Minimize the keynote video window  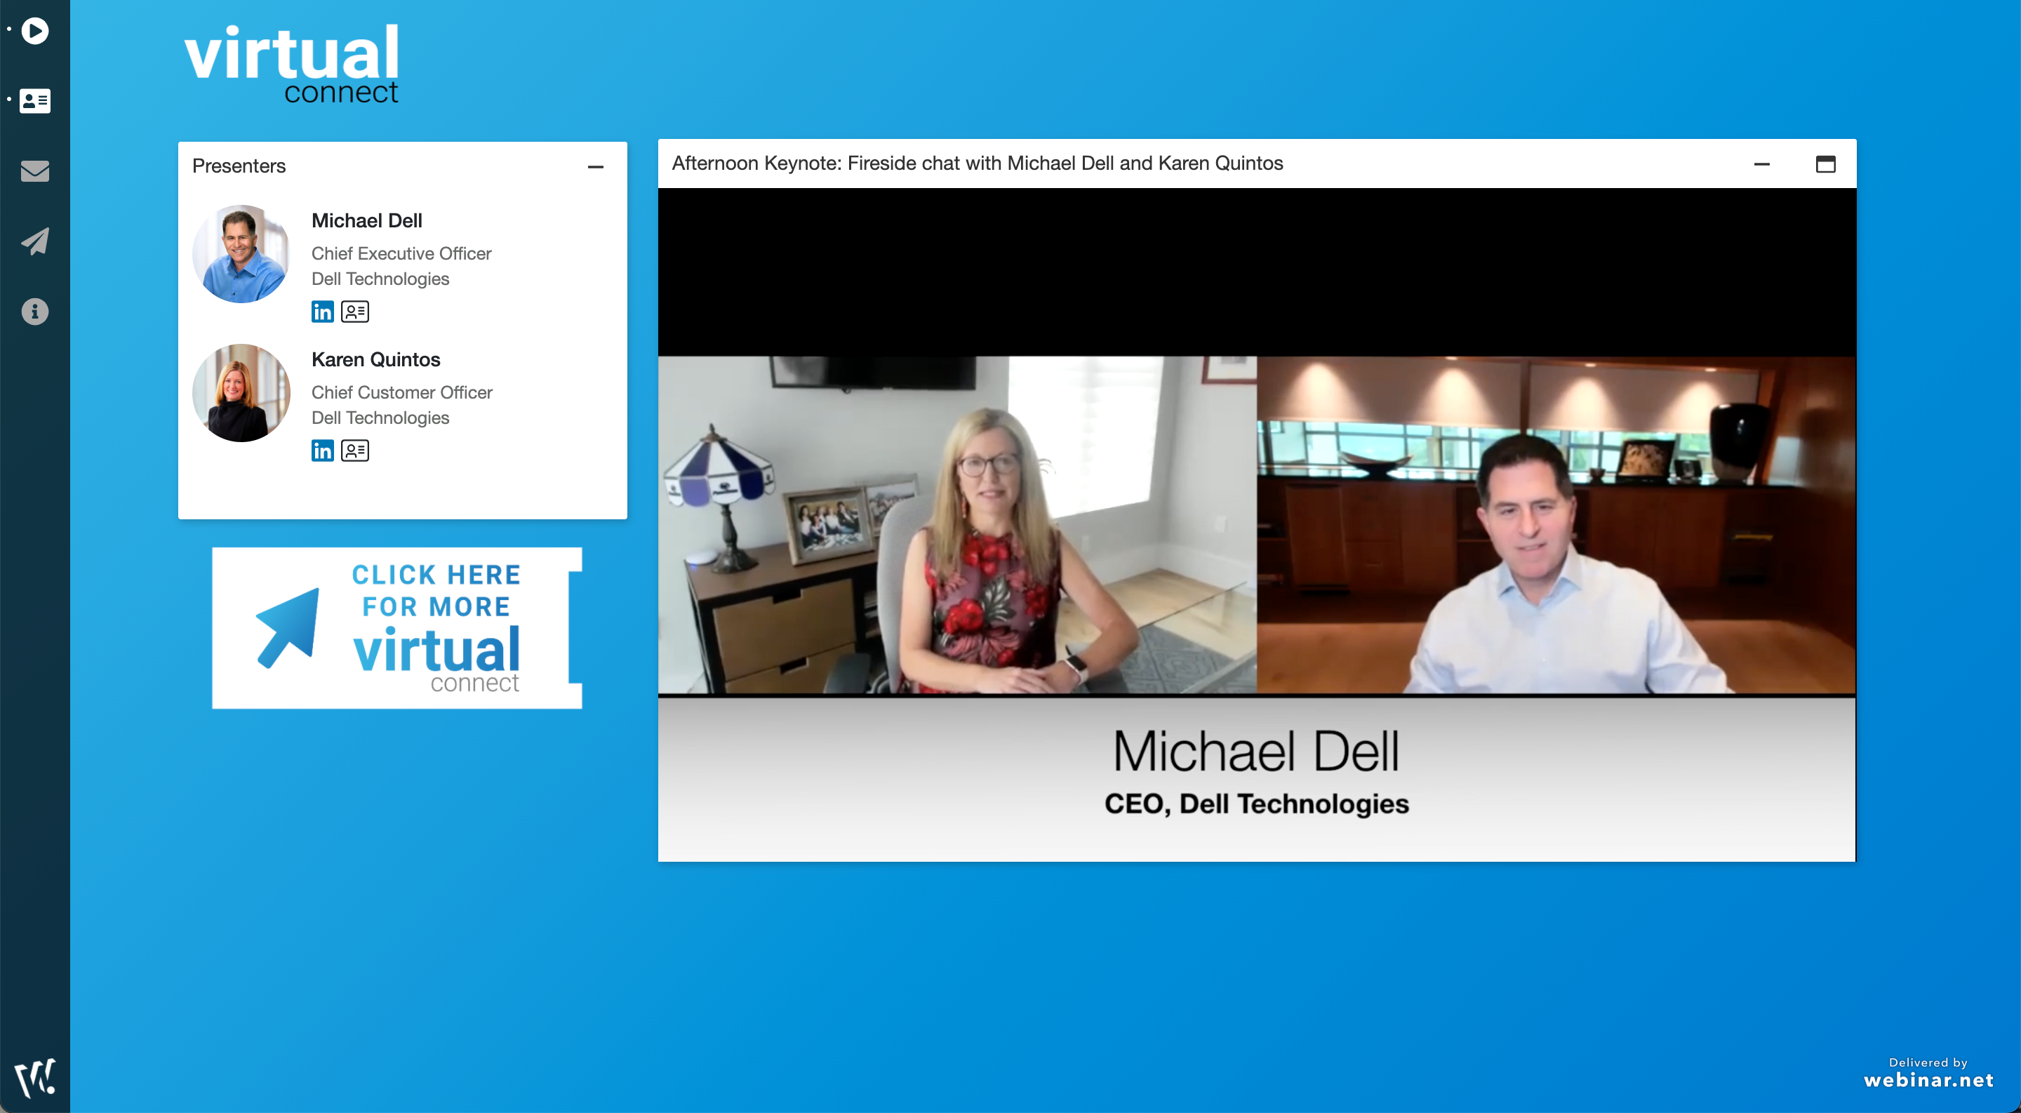tap(1762, 163)
